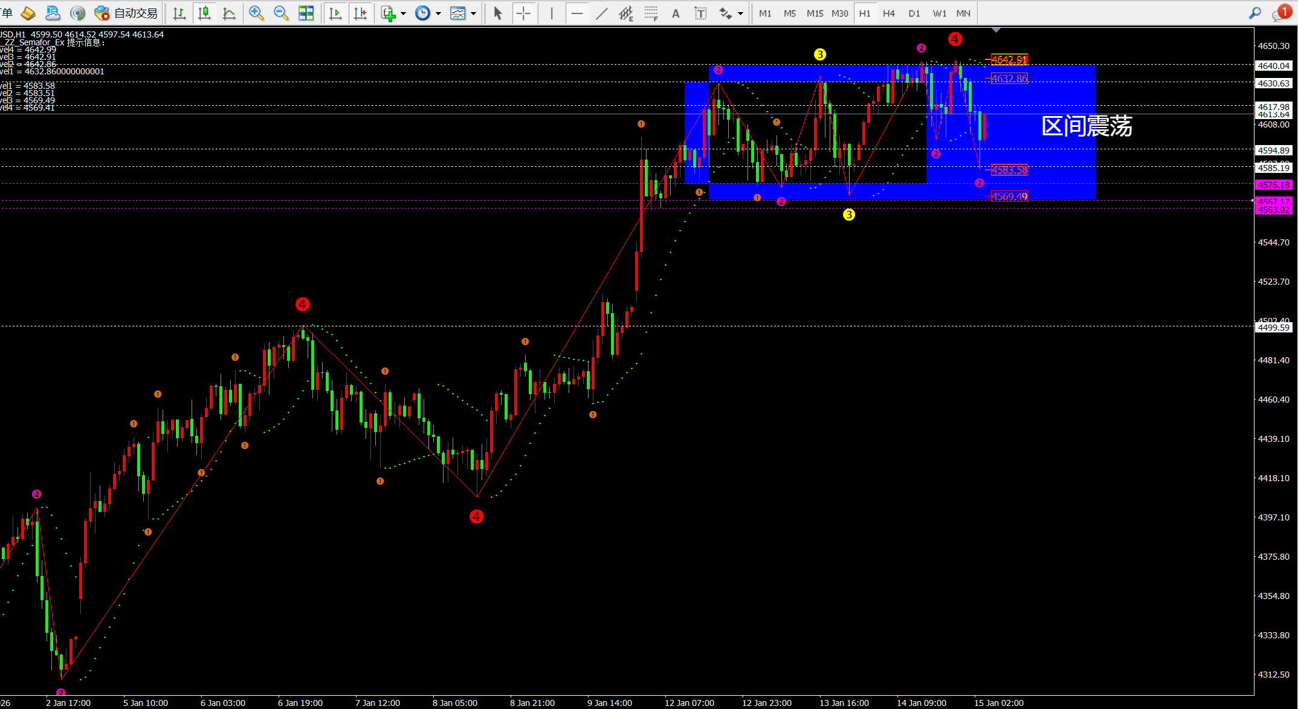
Task: Open the templates dropdown arrow
Action: pyautogui.click(x=473, y=13)
